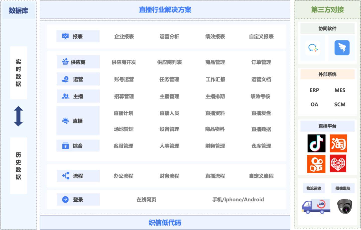This screenshot has height=230, width=361.
Task: Select the 历史数据 database block
Action: [18, 166]
